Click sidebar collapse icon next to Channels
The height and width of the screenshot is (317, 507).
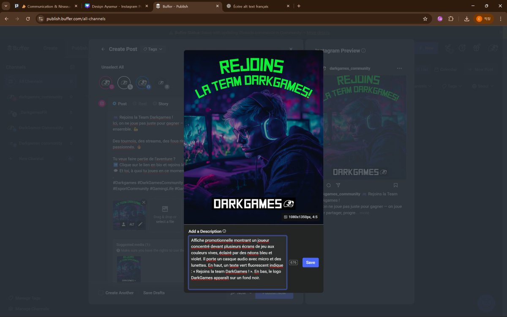tap(72, 67)
